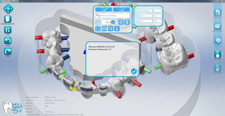Select the green triangle marker on the bridge
This screenshot has width=225, height=116.
coord(63,73)
